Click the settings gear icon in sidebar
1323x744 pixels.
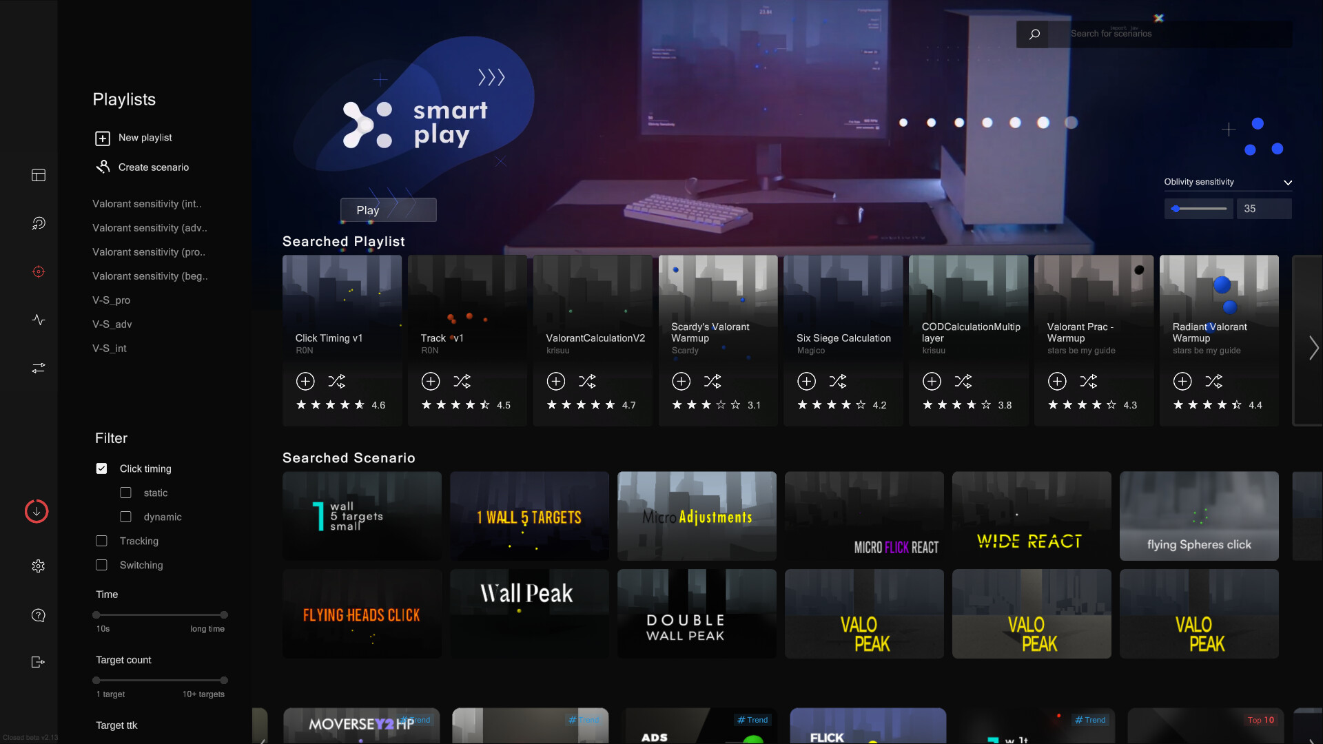[x=37, y=566]
